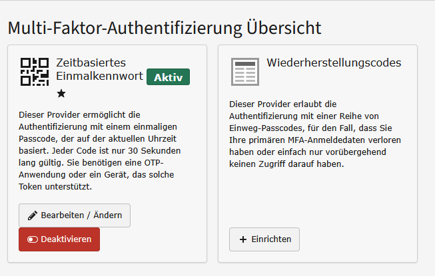Click the recovery codes list icon
The image size is (435, 276).
pos(245,72)
